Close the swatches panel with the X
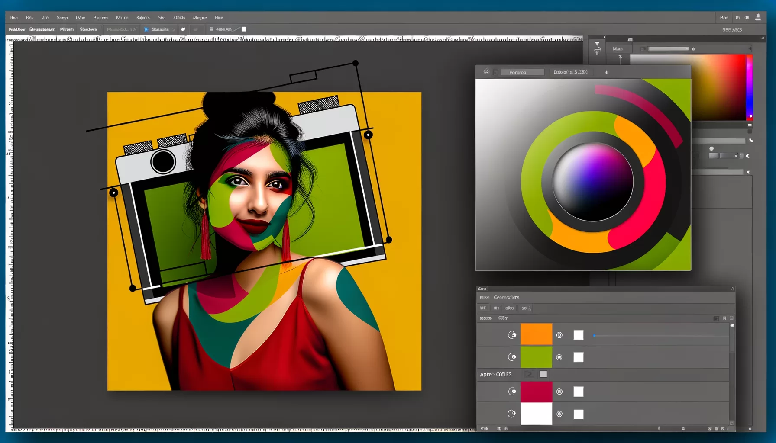The height and width of the screenshot is (443, 776). click(733, 289)
